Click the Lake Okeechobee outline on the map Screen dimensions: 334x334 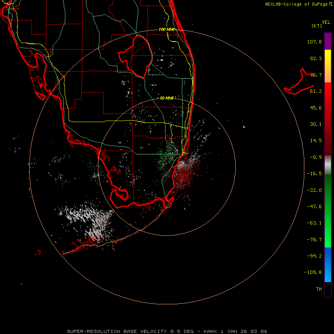click(x=135, y=56)
